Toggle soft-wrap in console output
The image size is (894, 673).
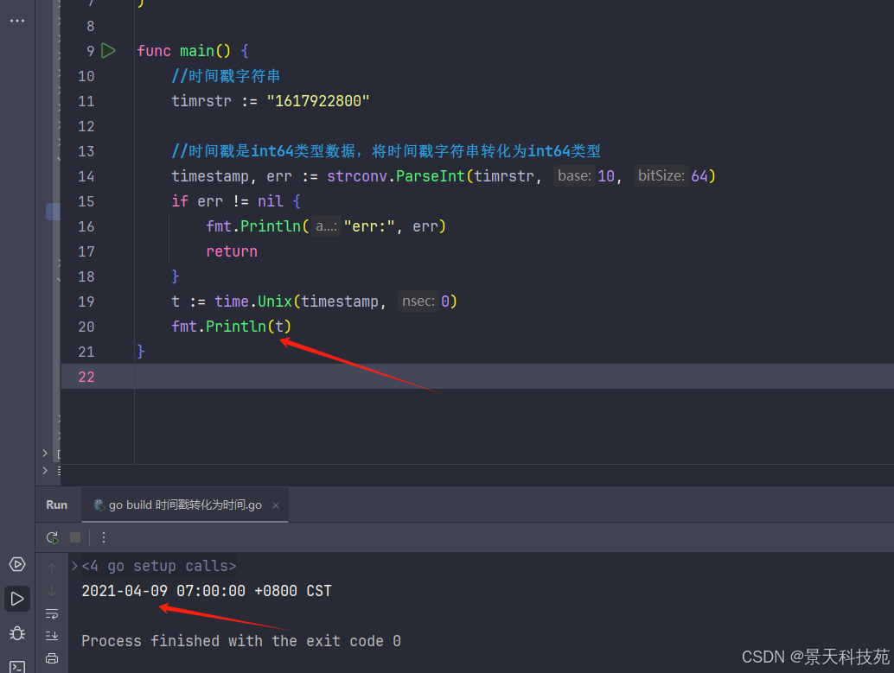[52, 613]
